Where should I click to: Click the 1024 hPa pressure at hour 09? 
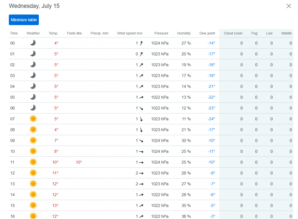pyautogui.click(x=160, y=140)
